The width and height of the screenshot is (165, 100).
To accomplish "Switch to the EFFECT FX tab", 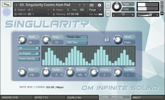I will click(49, 98).
